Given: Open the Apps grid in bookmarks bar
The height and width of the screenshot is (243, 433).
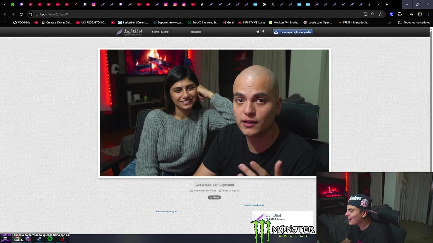Looking at the screenshot, I should (x=4, y=22).
